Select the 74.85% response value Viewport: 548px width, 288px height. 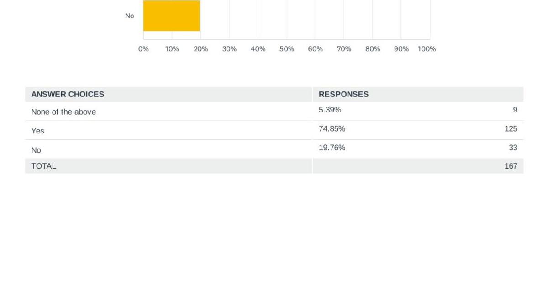pyautogui.click(x=332, y=129)
